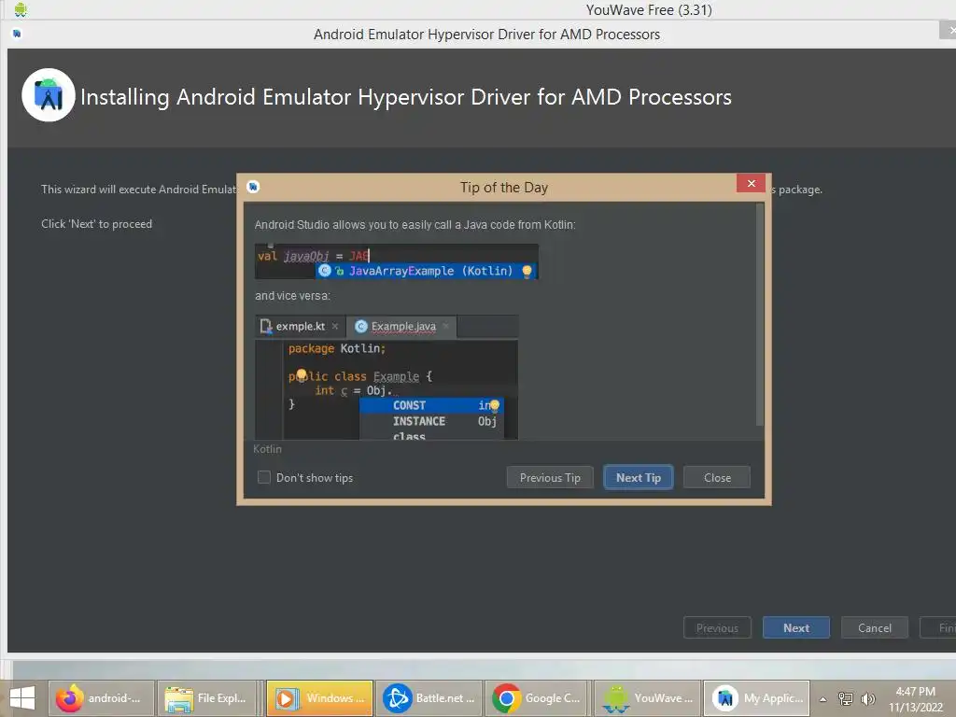Click 'Tip of the Day' title text
Image resolution: width=956 pixels, height=717 pixels.
[x=503, y=187]
